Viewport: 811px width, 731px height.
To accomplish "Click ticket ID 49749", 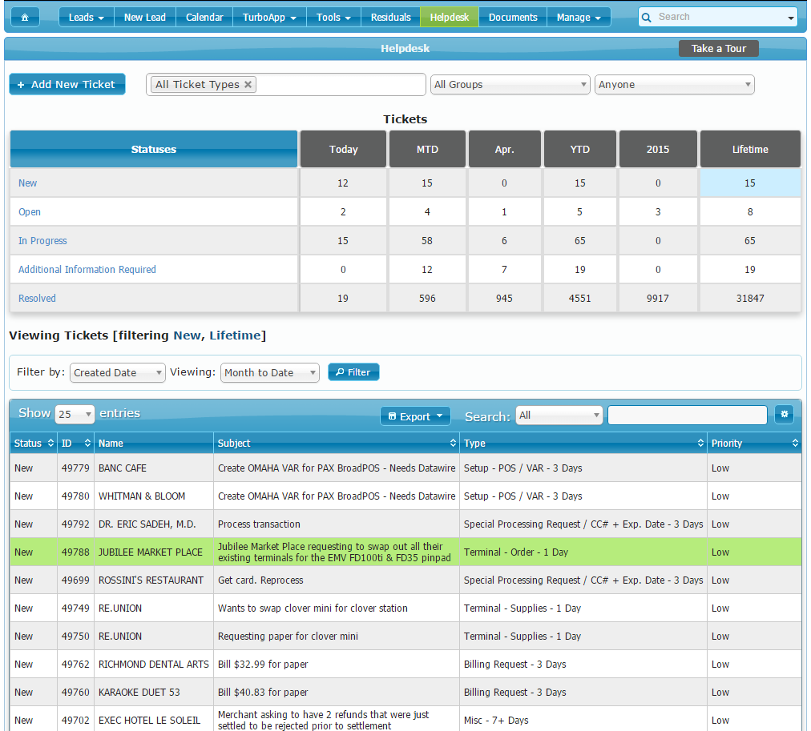I will point(75,608).
